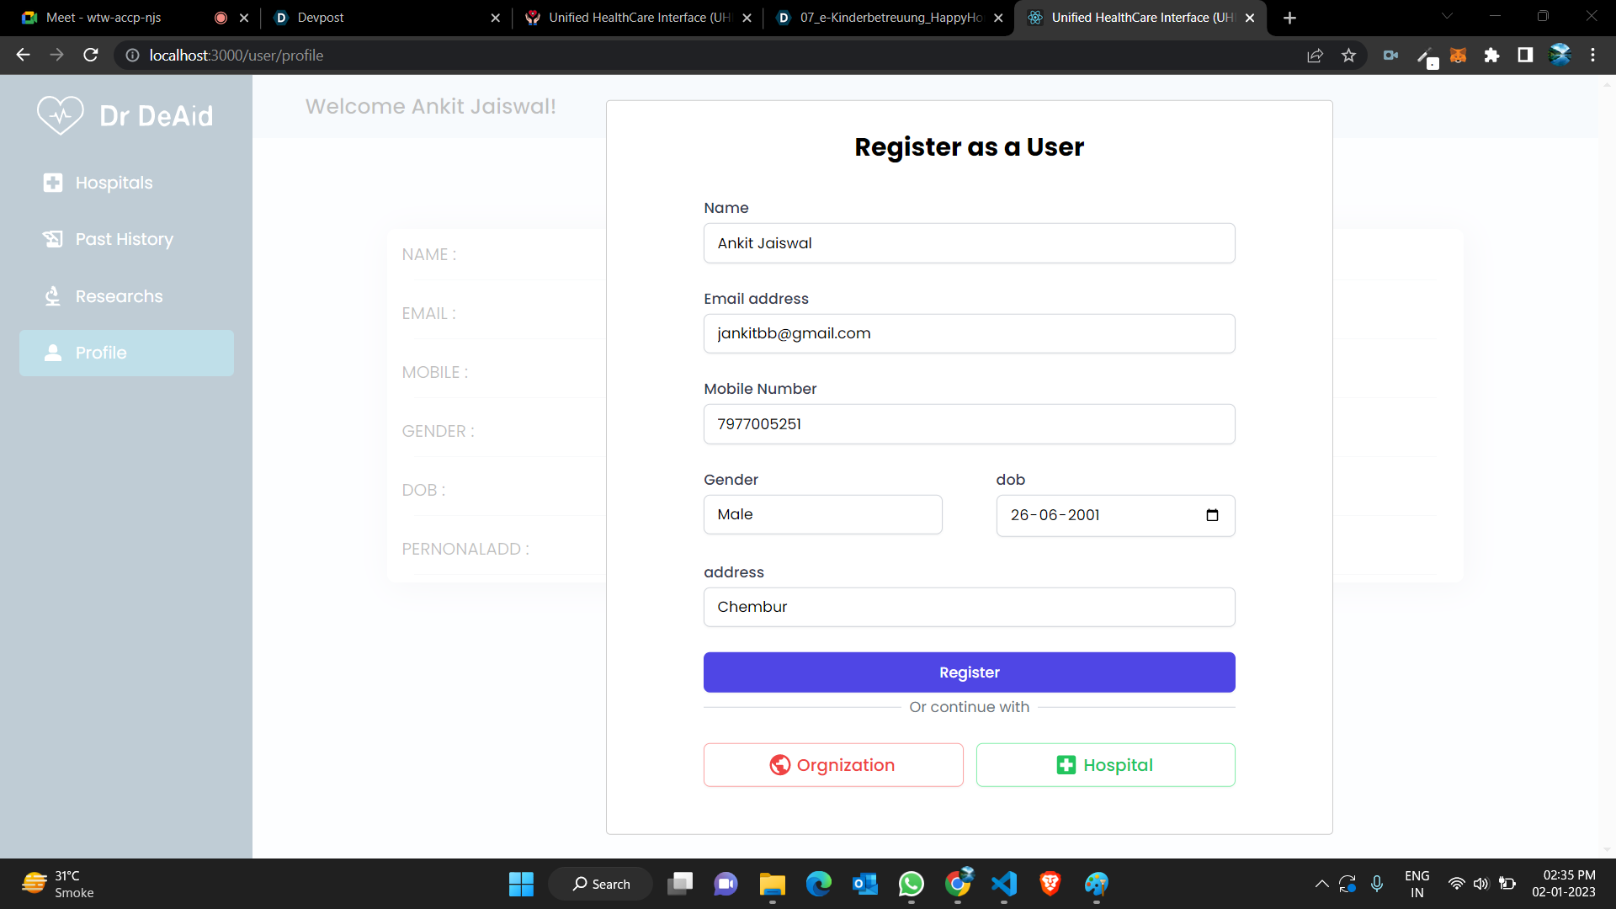This screenshot has height=909, width=1616.
Task: Click the Name input field
Action: 969,243
